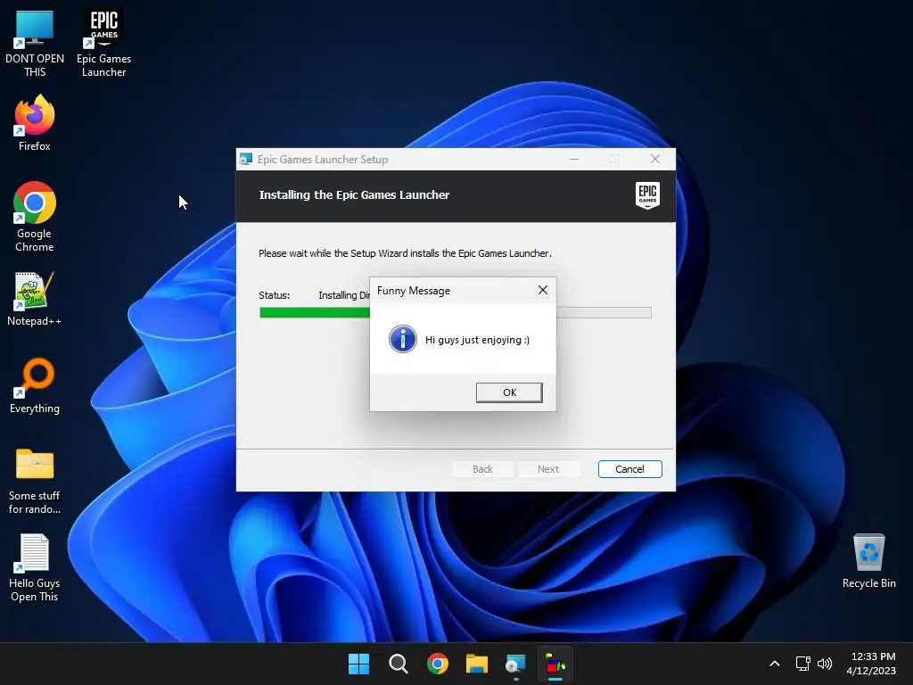Close the Epic Games Launcher Setup window

pos(655,159)
